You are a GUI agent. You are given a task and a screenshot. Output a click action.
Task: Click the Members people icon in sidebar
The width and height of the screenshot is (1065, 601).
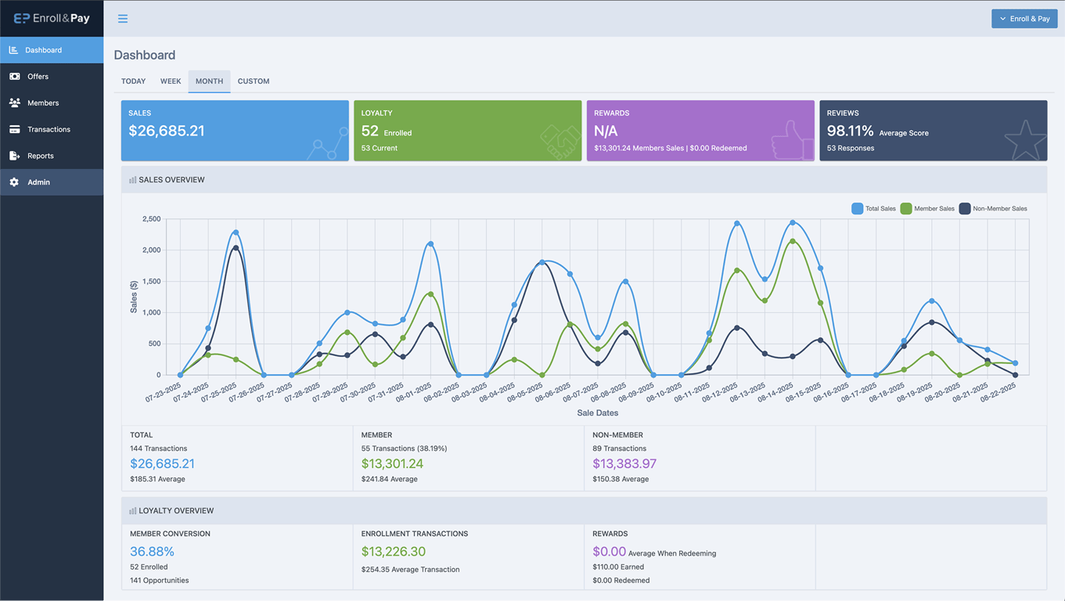14,103
